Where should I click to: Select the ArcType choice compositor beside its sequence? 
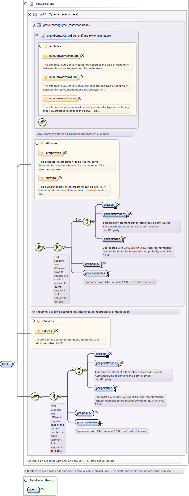pyautogui.click(x=54, y=396)
